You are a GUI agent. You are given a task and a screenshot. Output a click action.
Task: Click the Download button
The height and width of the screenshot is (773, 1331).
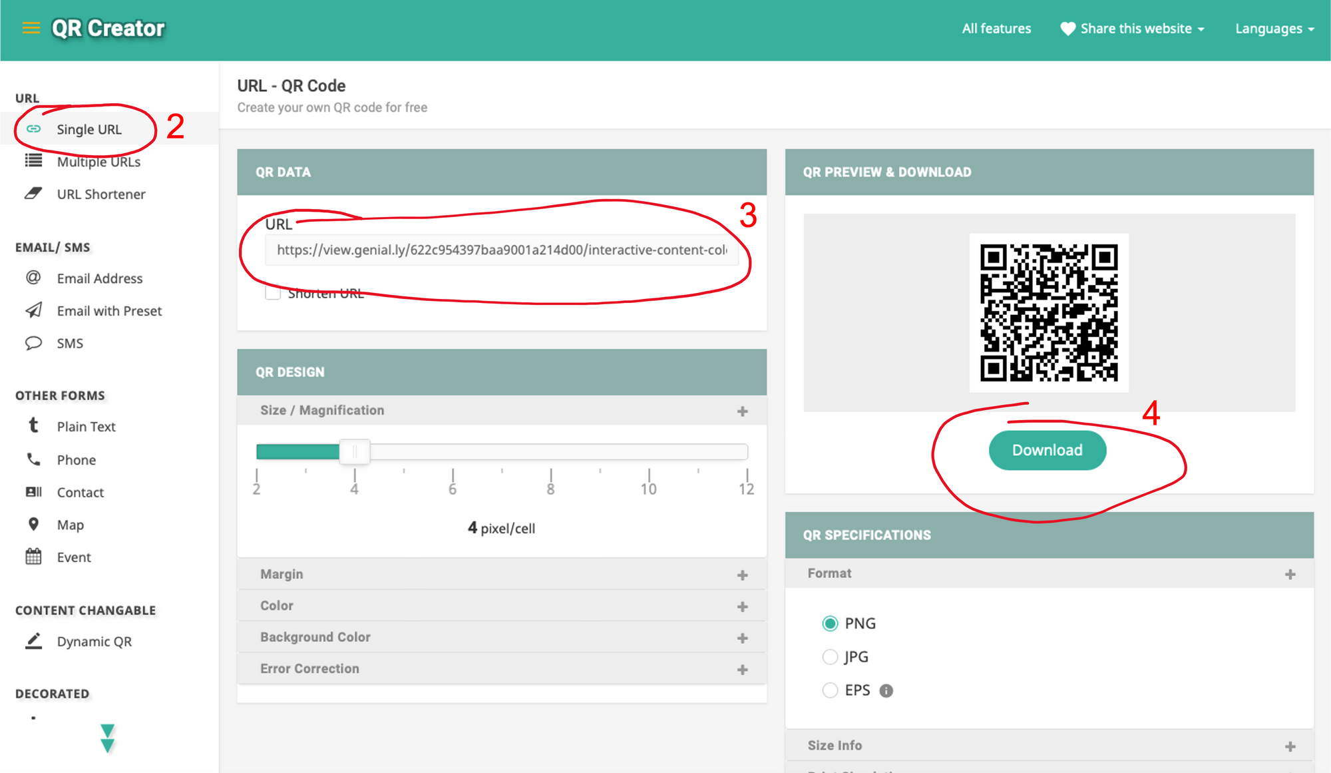pyautogui.click(x=1047, y=450)
